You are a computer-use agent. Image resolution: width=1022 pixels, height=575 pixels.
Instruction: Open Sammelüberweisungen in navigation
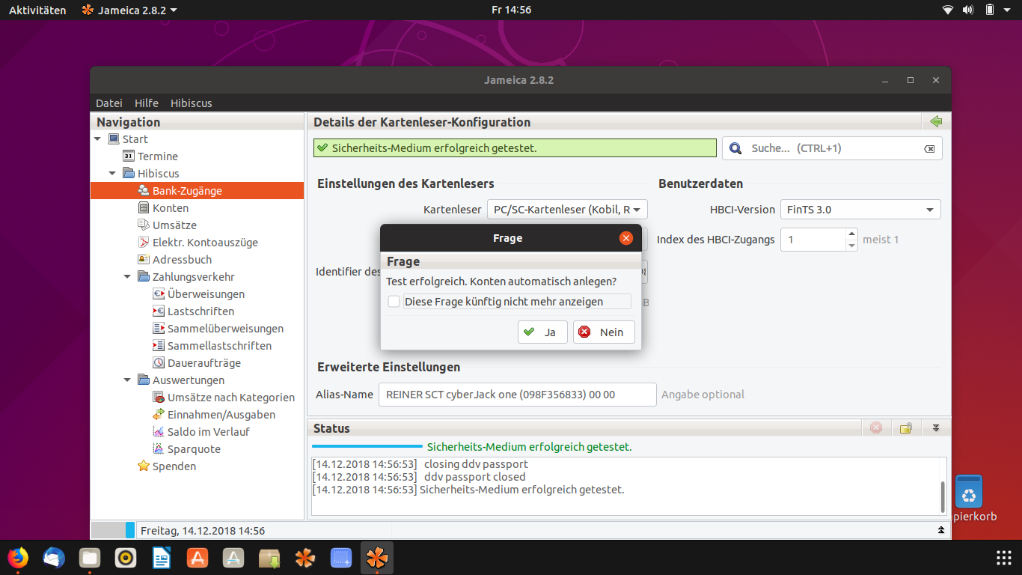click(218, 329)
